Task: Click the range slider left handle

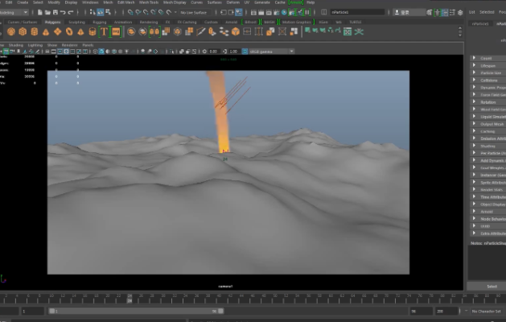Action: [x=51, y=311]
